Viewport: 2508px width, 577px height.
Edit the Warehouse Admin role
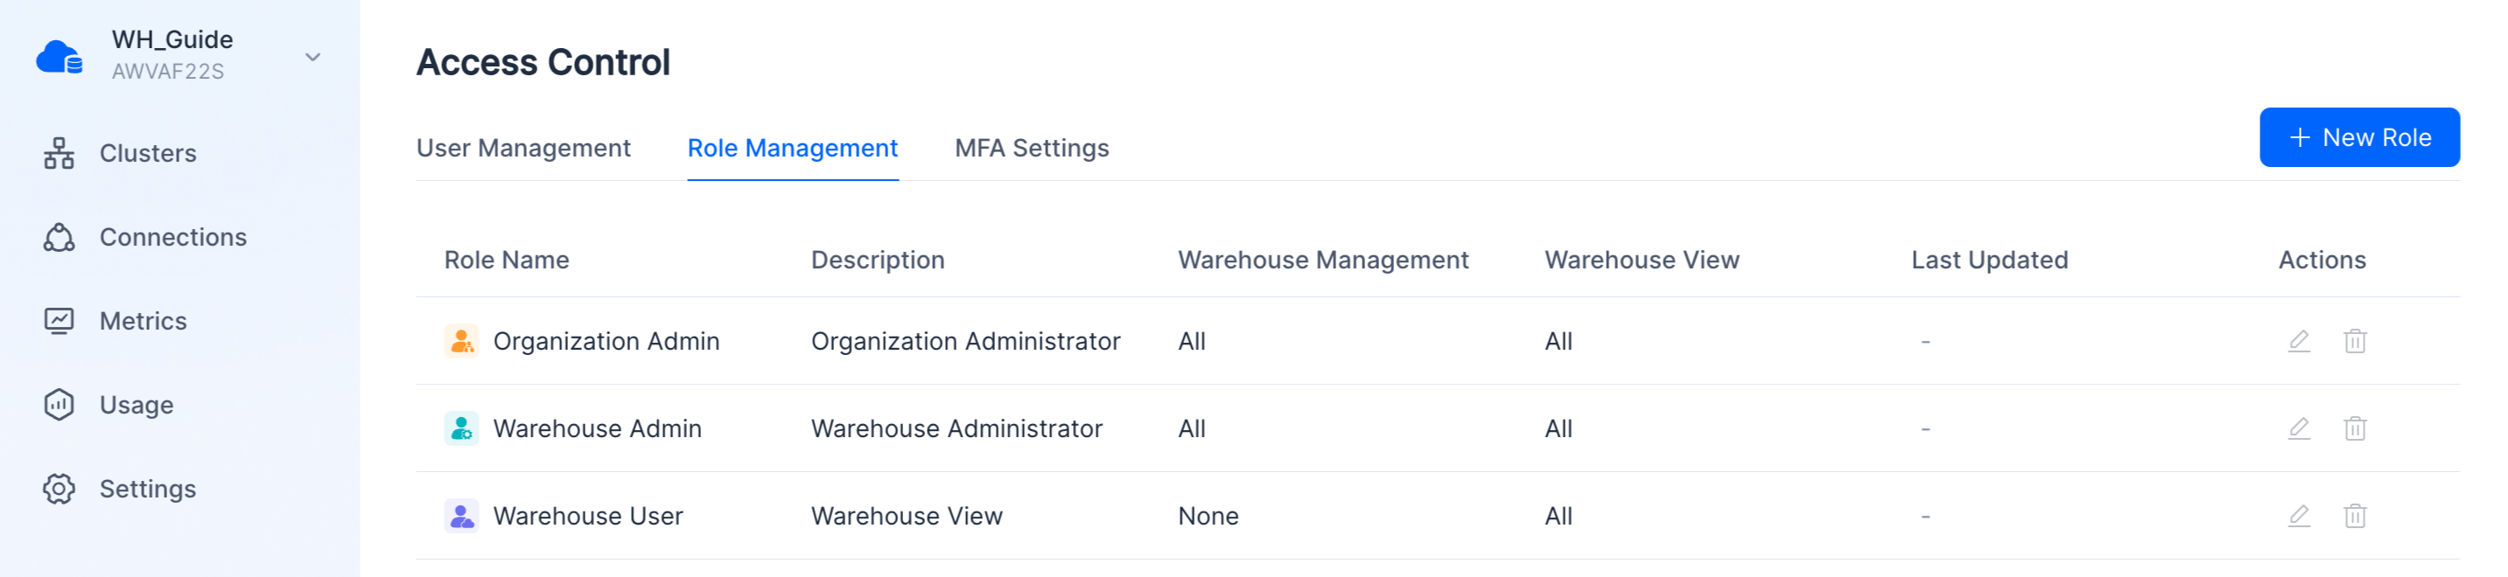(x=2299, y=429)
